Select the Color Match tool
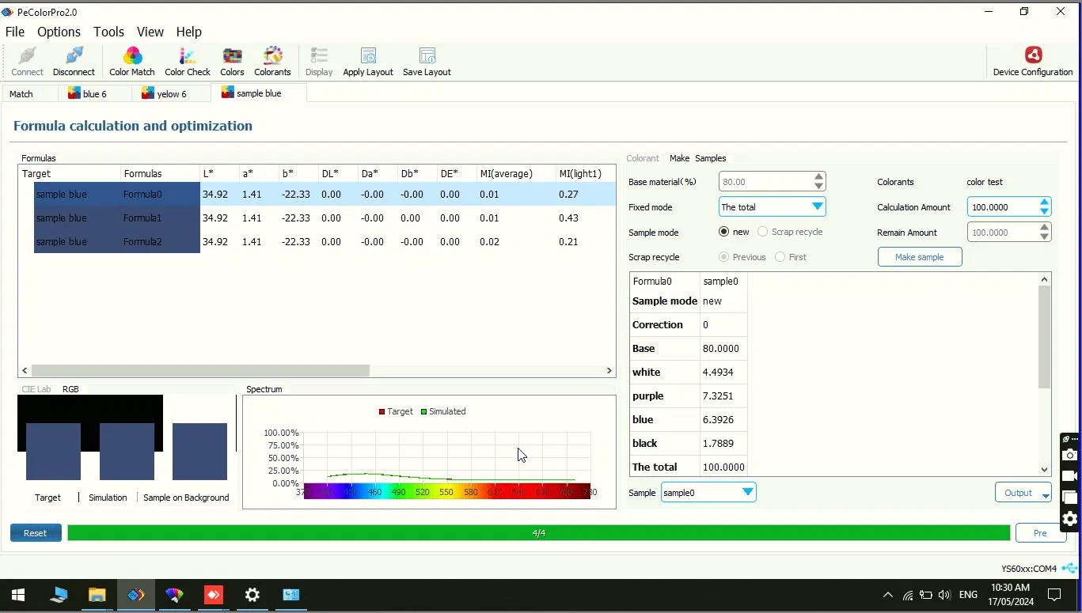The height and width of the screenshot is (613, 1082). click(131, 61)
